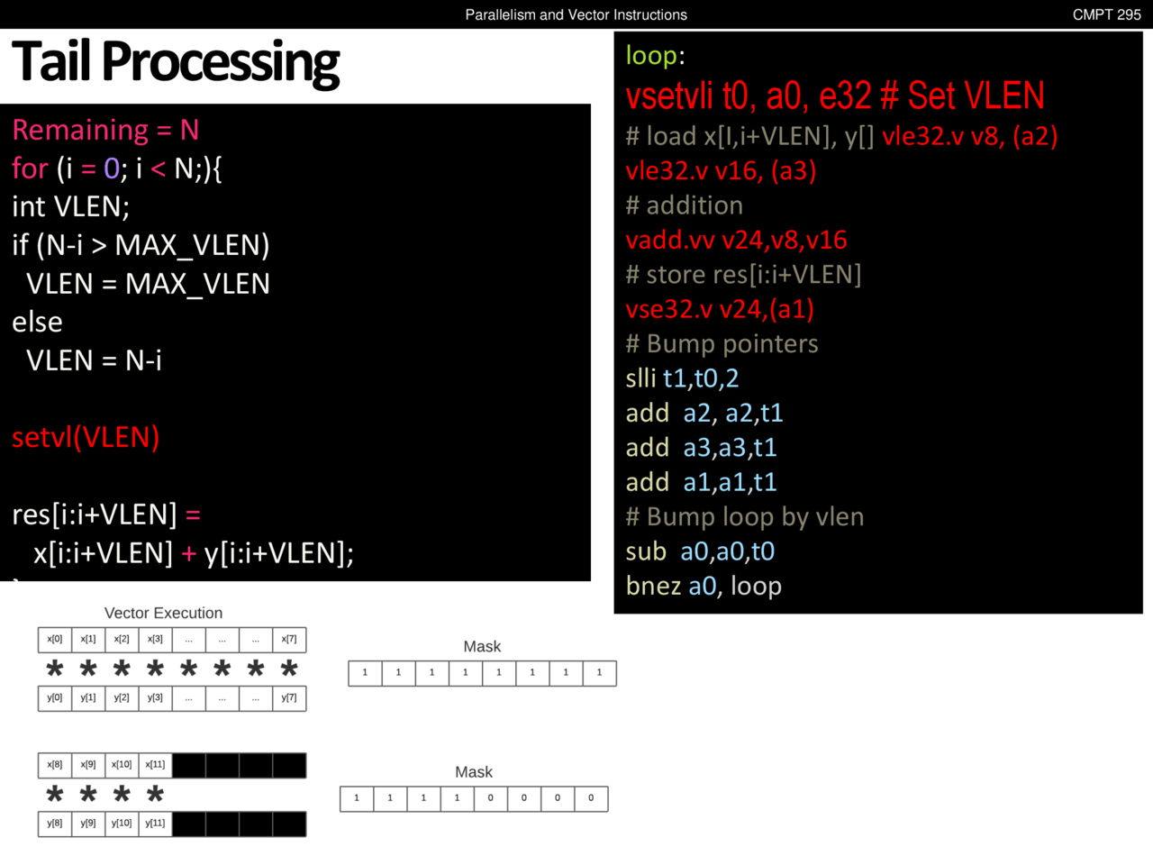Click the "vsetvli t0, a0, e32" instruction line

click(x=748, y=96)
